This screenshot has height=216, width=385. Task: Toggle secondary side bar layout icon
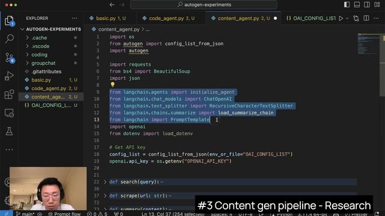coord(367,5)
